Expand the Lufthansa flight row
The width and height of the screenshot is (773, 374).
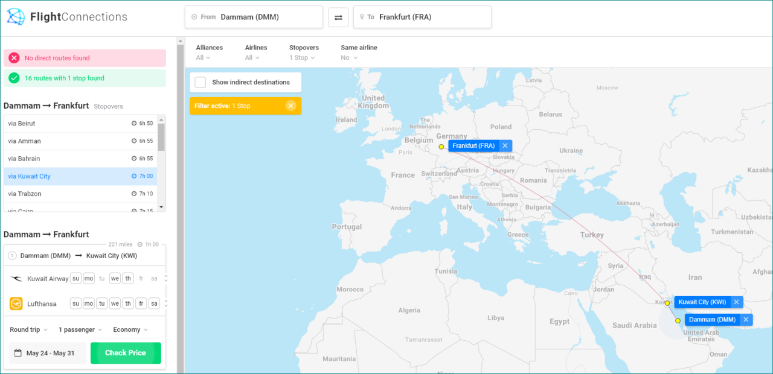[x=166, y=304]
